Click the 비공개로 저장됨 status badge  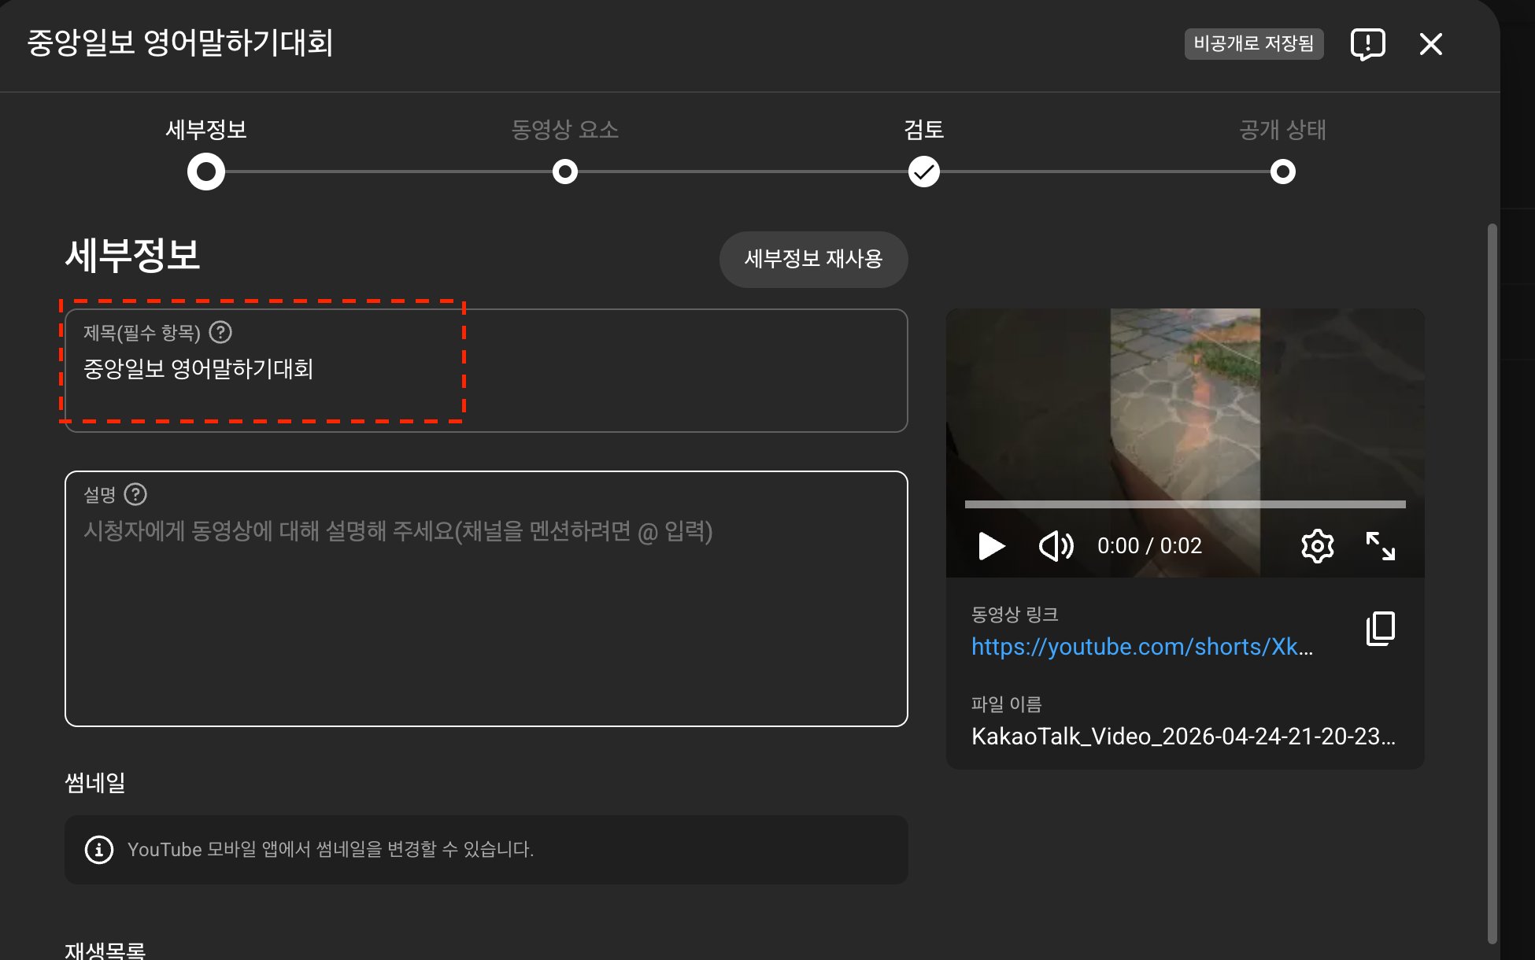click(1254, 44)
